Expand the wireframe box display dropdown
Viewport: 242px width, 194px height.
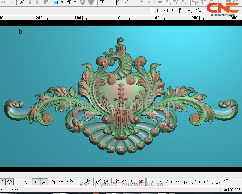tap(75, 2)
